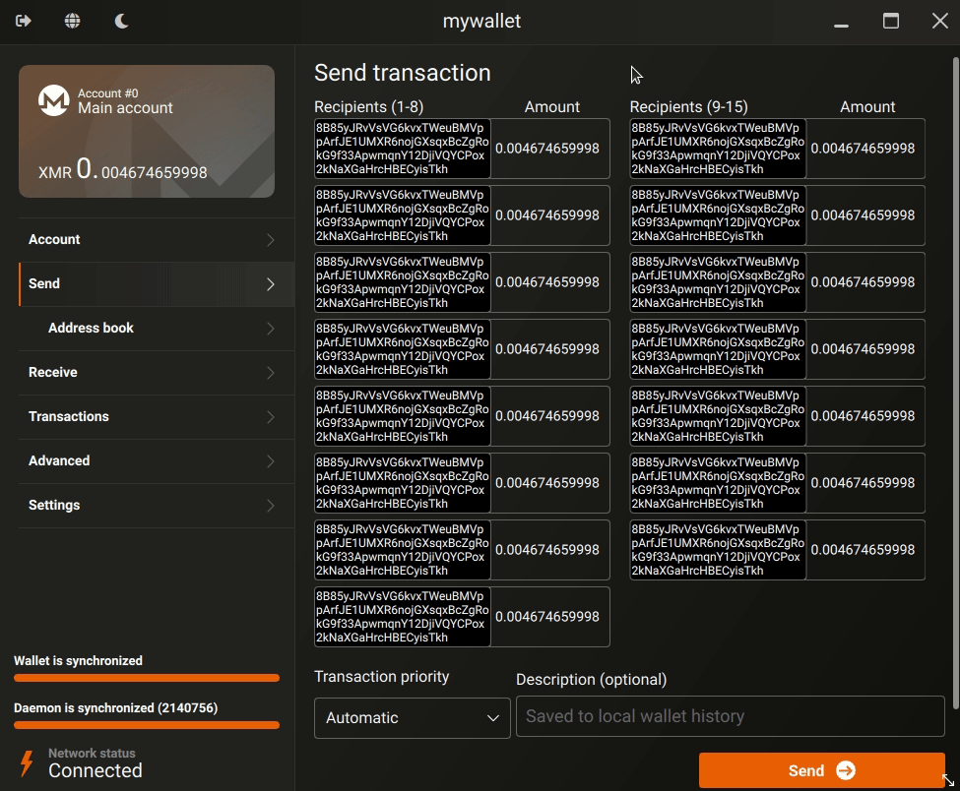Click the close wallet logout icon
960x791 pixels.
click(24, 21)
